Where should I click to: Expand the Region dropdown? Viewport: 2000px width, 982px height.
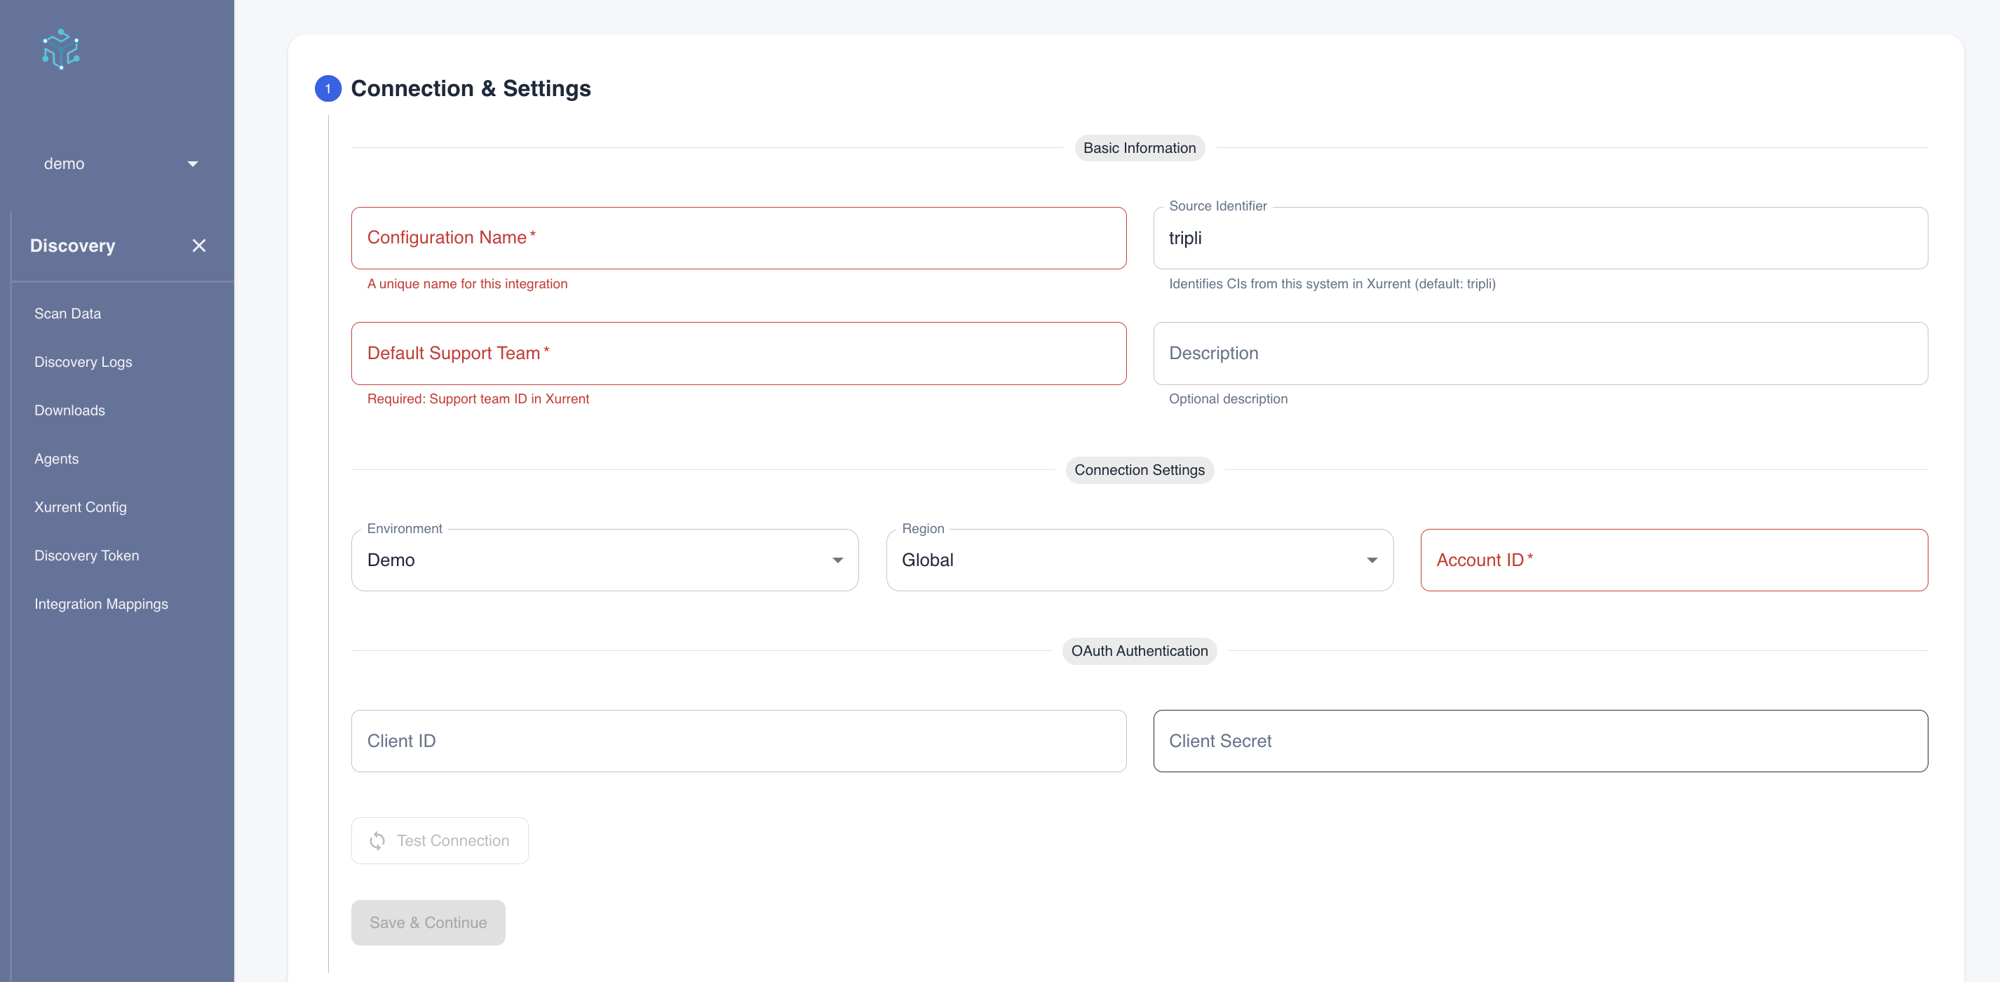click(1139, 560)
